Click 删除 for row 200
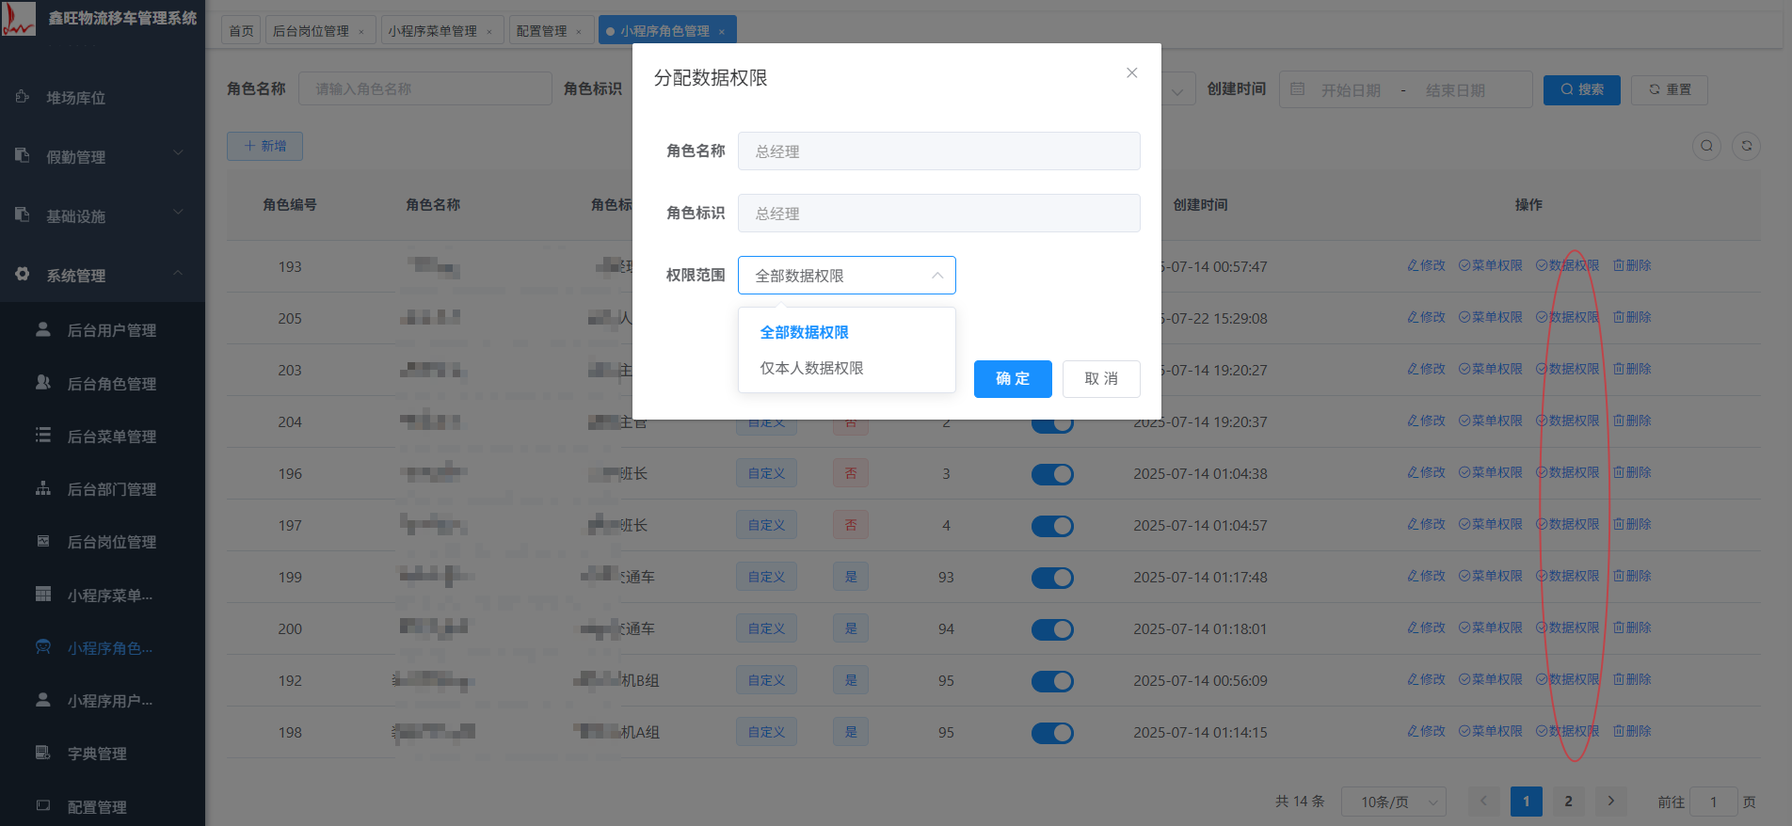Screen dimensions: 1792x826 tap(1632, 627)
